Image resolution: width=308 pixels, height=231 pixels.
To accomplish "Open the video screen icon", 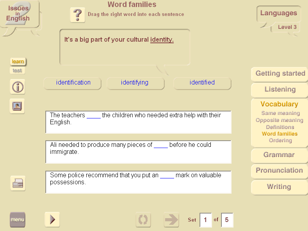I will [17, 106].
